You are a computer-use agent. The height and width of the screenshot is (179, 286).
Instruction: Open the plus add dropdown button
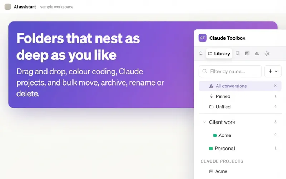coord(273,71)
